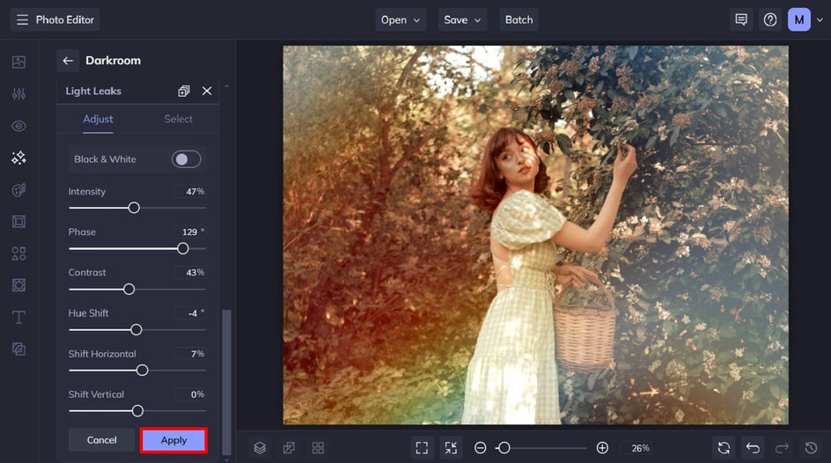Click the Darkroom heading text
This screenshot has width=831, height=463.
114,61
